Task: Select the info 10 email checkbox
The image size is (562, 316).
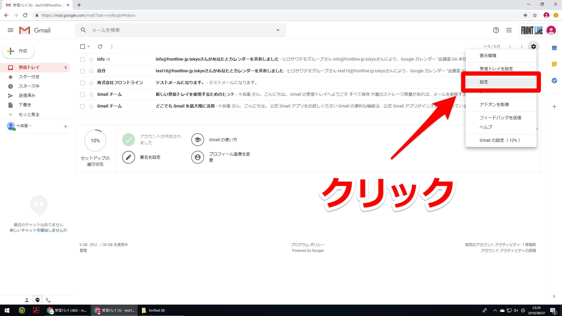Action: (x=83, y=59)
